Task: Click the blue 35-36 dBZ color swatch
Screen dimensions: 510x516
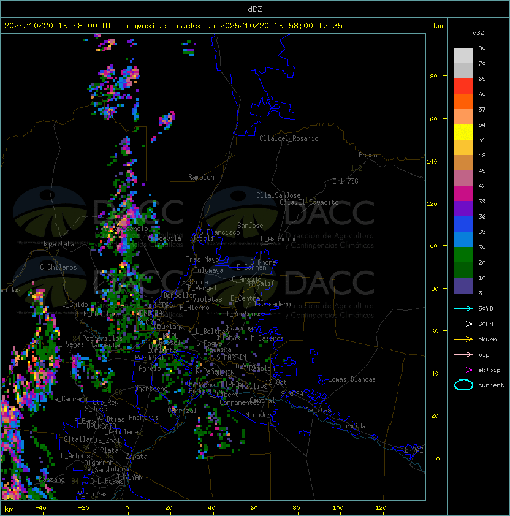Action: 463,224
